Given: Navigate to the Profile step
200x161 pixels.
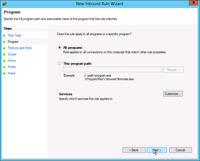Looking at the screenshot, I should 12,67.
